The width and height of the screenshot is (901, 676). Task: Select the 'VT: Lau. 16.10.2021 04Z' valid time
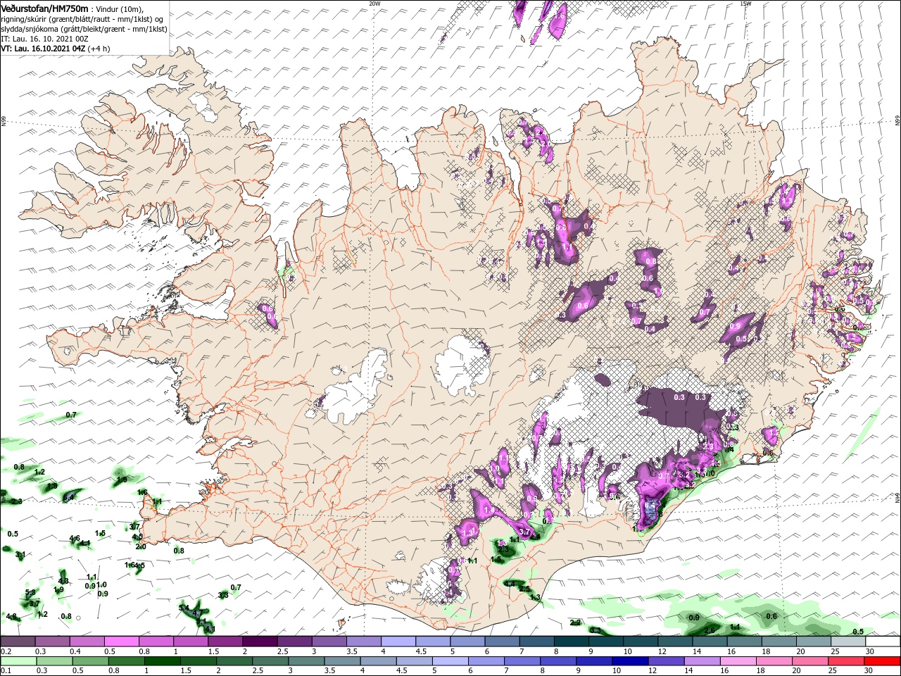point(43,49)
